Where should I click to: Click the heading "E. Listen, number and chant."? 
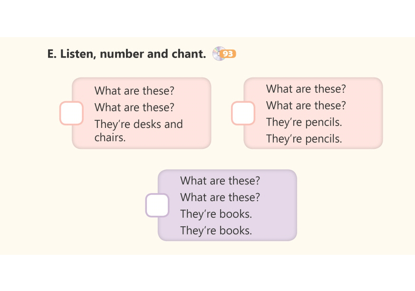click(126, 54)
